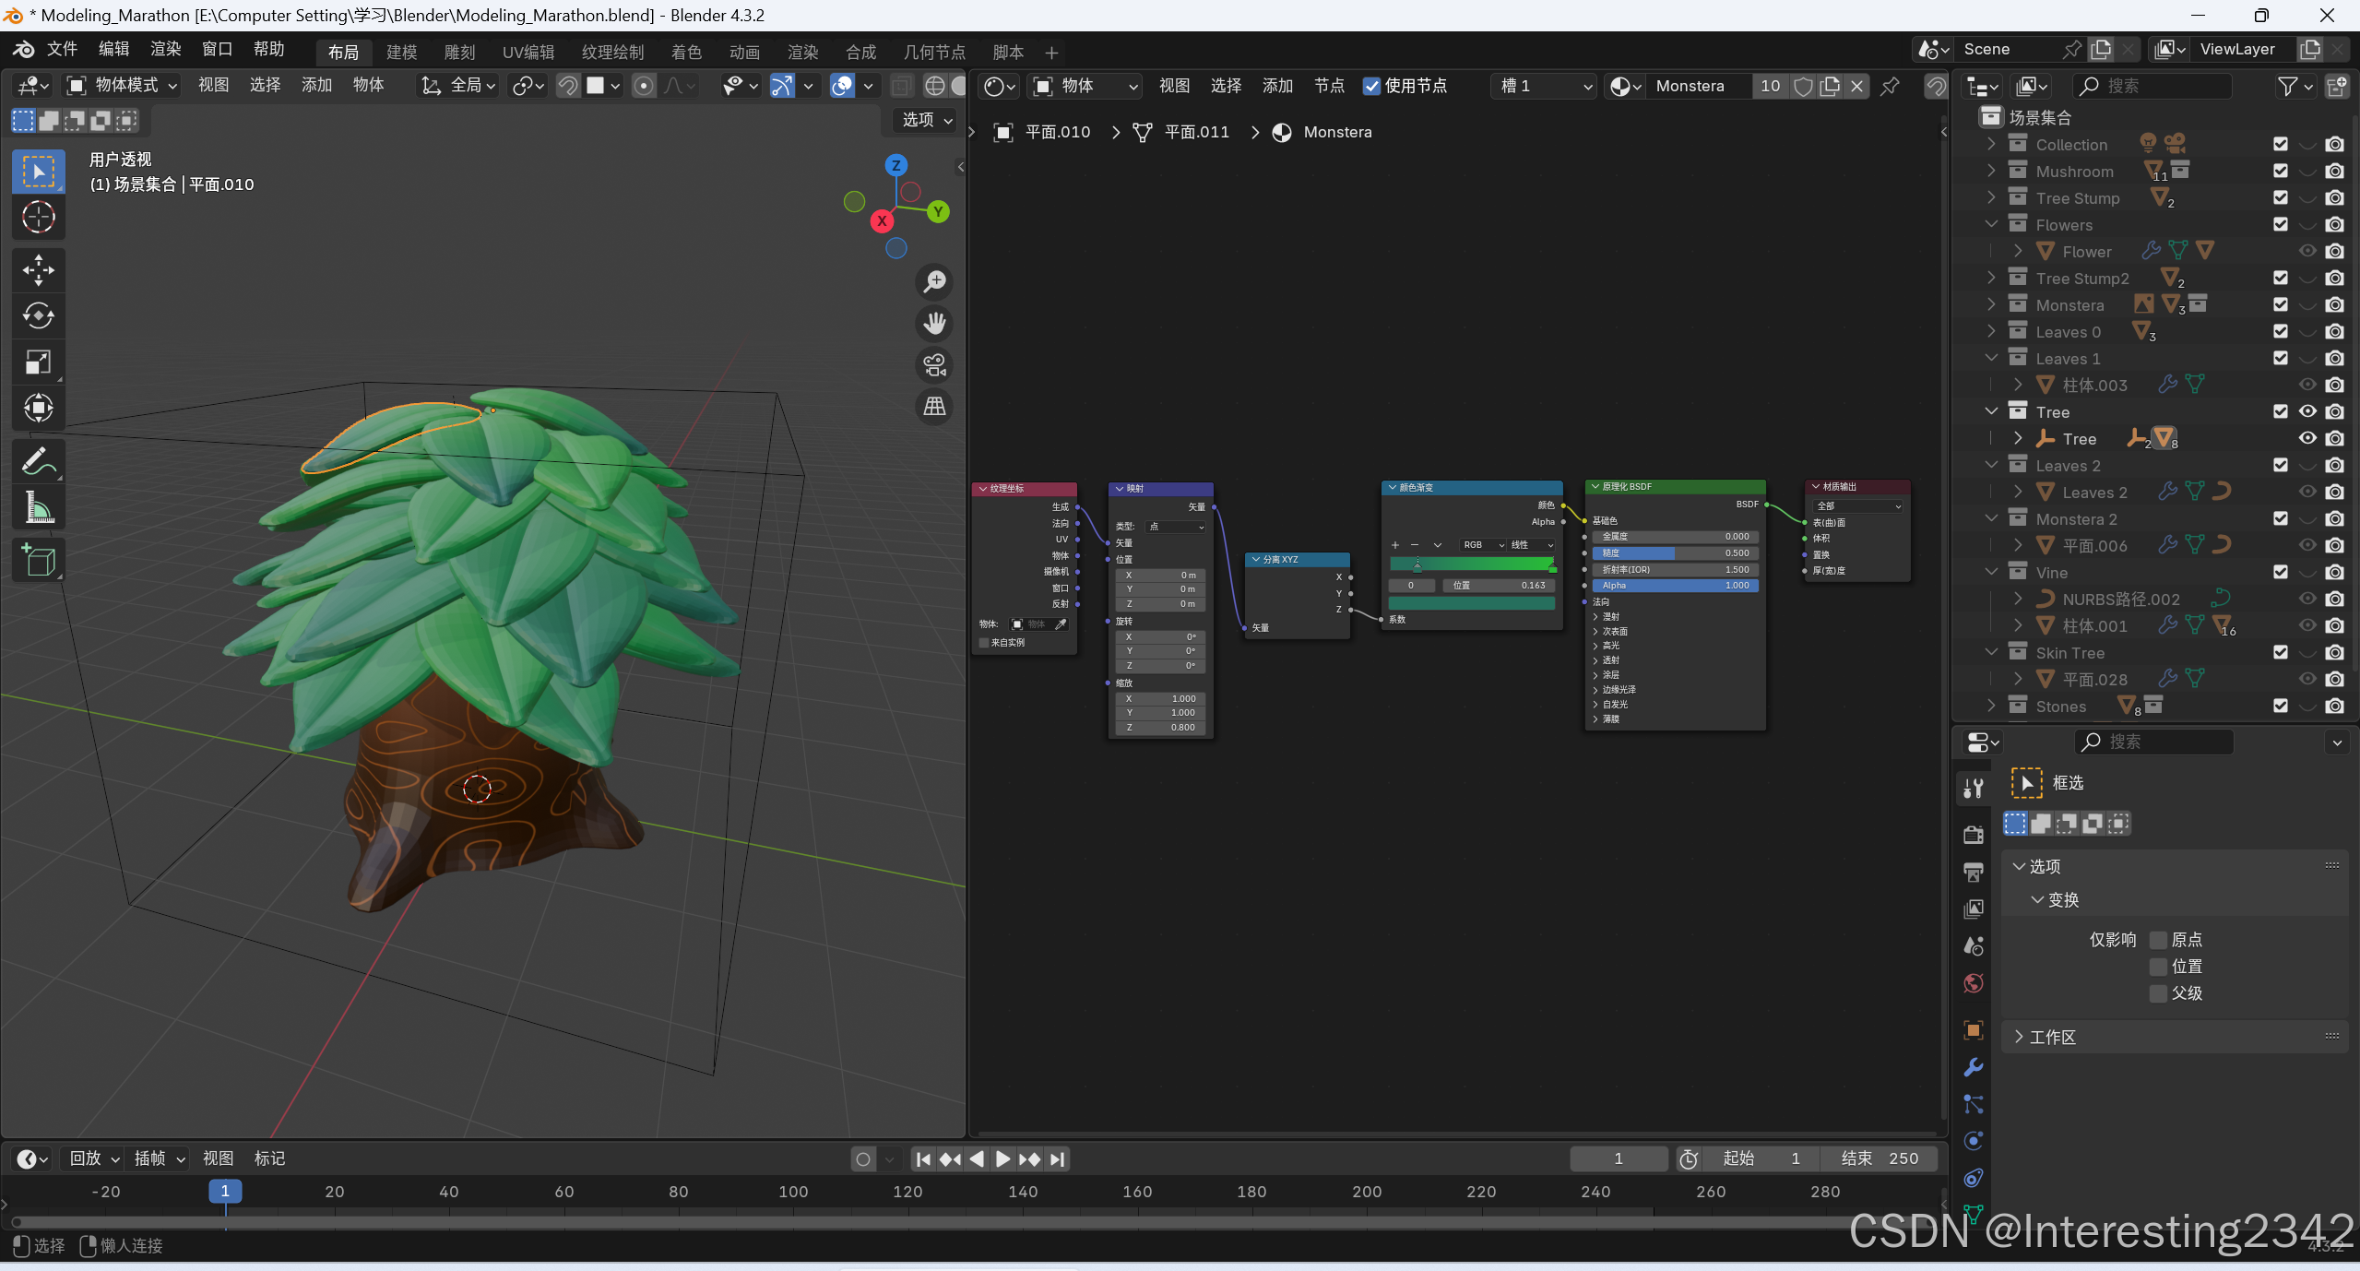Image resolution: width=2360 pixels, height=1271 pixels.
Task: Open the 槽 1 material slot dropdown
Action: click(x=1545, y=86)
